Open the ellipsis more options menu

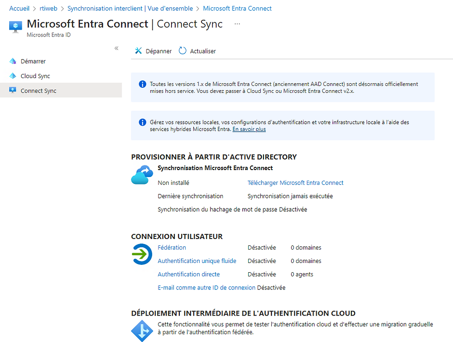tap(237, 24)
